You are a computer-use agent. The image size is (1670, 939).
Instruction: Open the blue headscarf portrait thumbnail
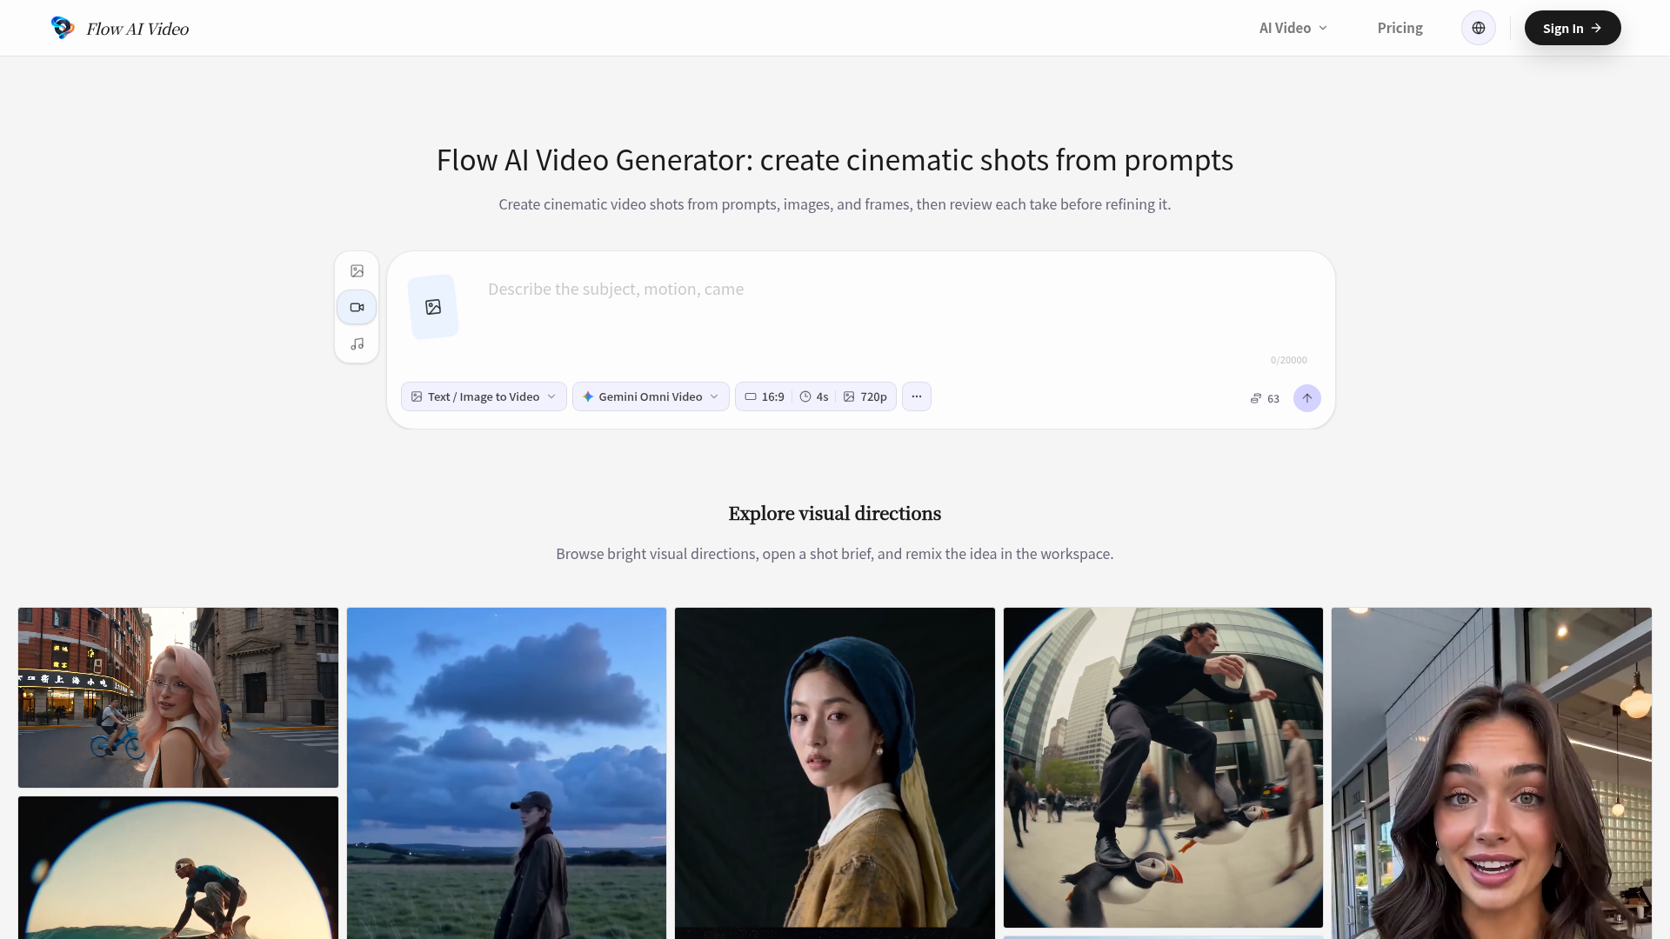tap(835, 773)
